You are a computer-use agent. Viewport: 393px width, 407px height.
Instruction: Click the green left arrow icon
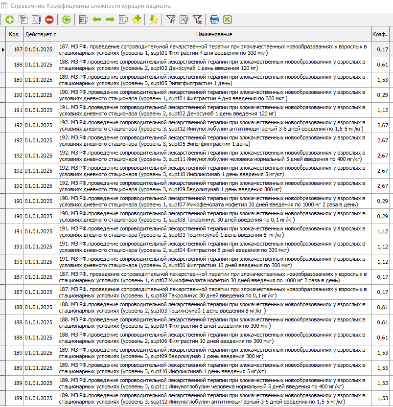[x=97, y=20]
